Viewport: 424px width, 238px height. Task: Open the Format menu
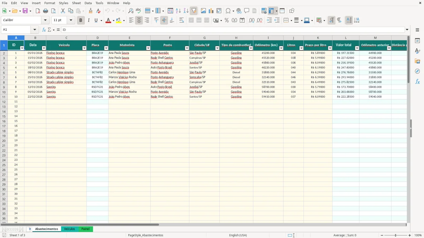click(49, 3)
